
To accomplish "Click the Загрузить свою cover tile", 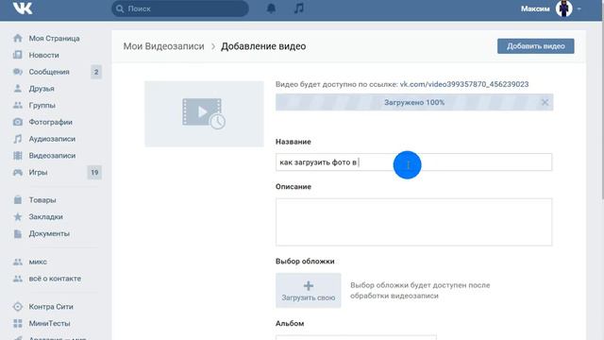I will [x=309, y=290].
